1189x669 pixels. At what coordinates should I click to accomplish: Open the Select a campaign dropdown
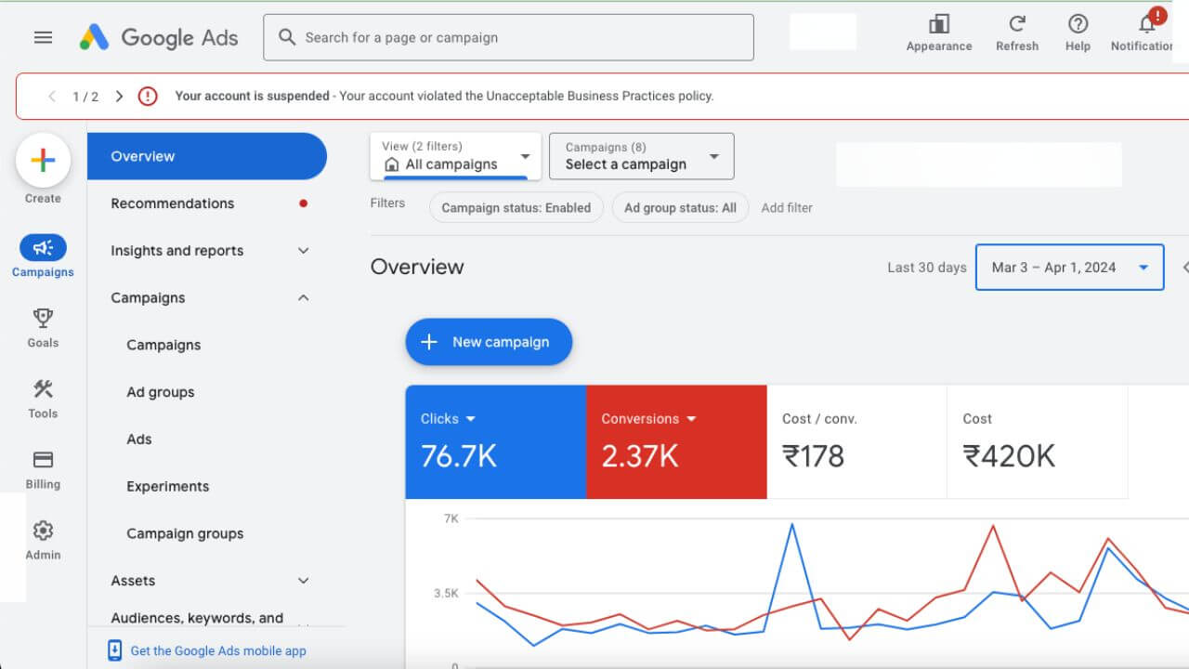[x=641, y=156]
